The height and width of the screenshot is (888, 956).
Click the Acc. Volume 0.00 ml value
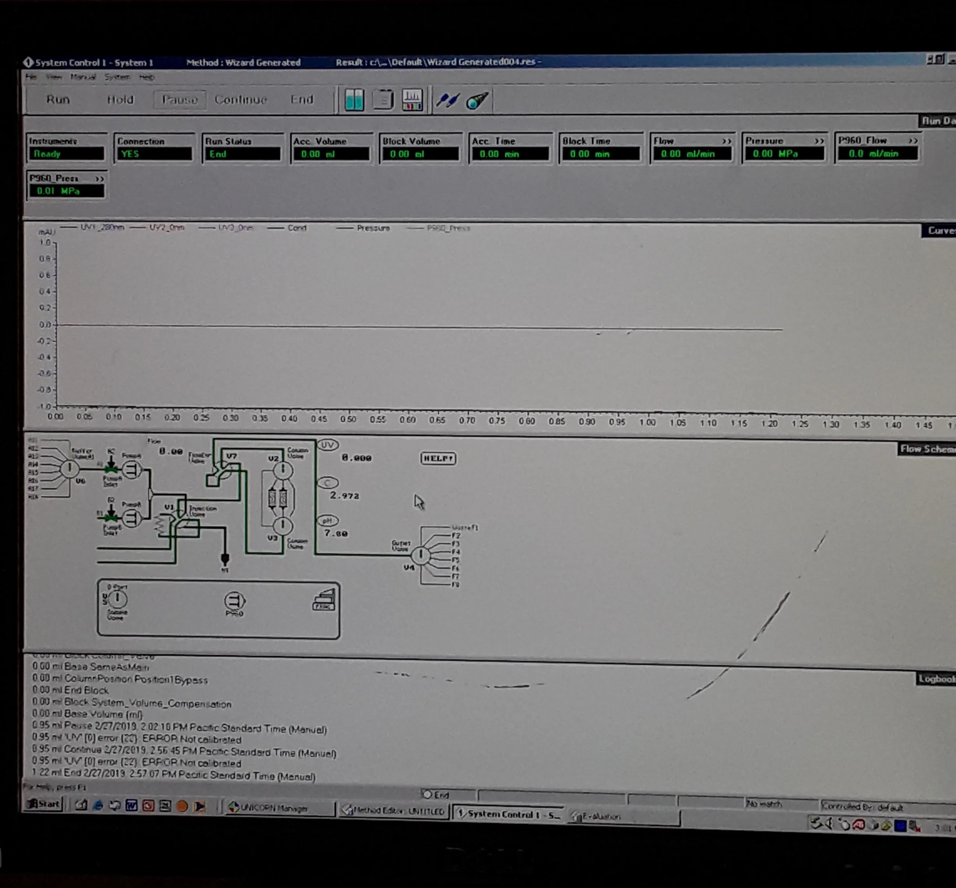point(331,154)
